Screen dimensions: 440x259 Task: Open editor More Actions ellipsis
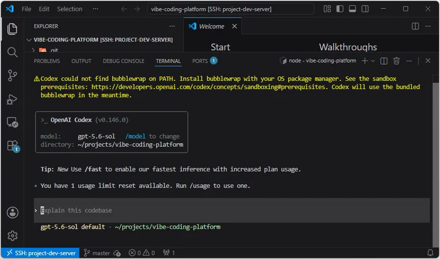tap(428, 26)
